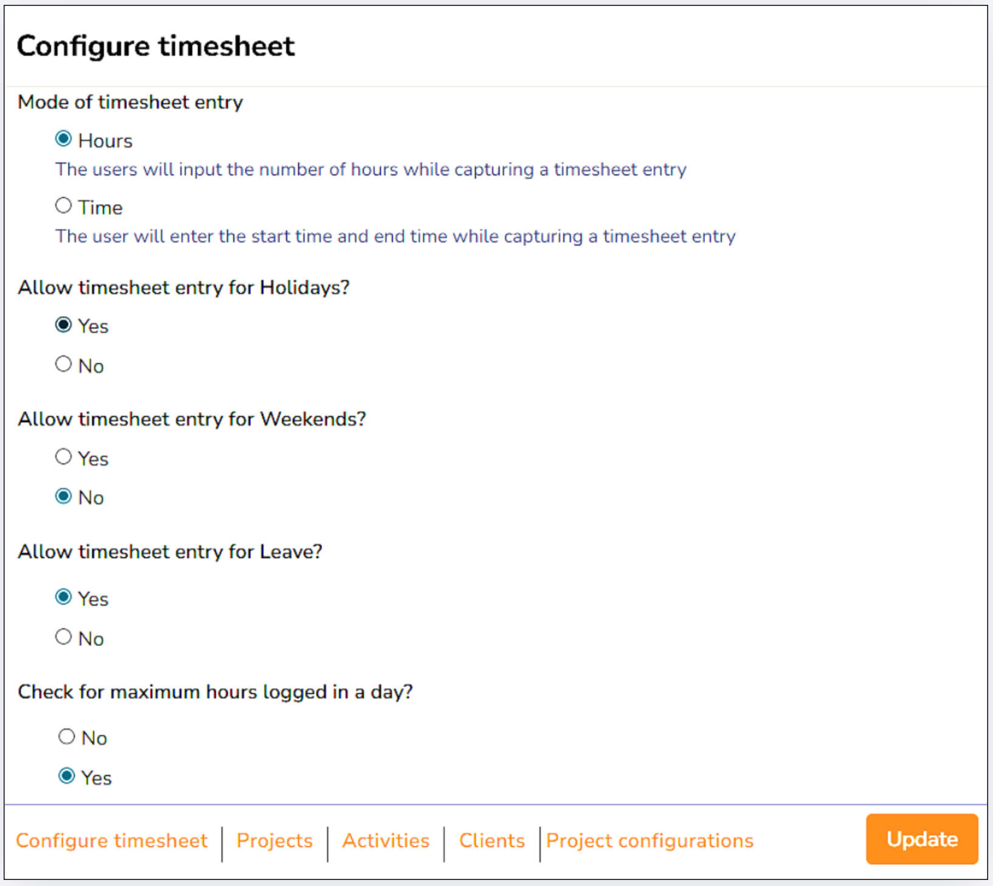This screenshot has width=993, height=886.
Task: Select Hours mode of timesheet entry
Action: [63, 139]
